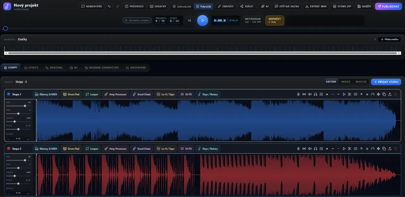
Task: Open the speed gauge icon on Stopa 1
Action: [372, 94]
